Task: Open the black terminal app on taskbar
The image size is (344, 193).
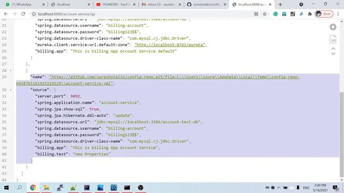Action: point(127,188)
